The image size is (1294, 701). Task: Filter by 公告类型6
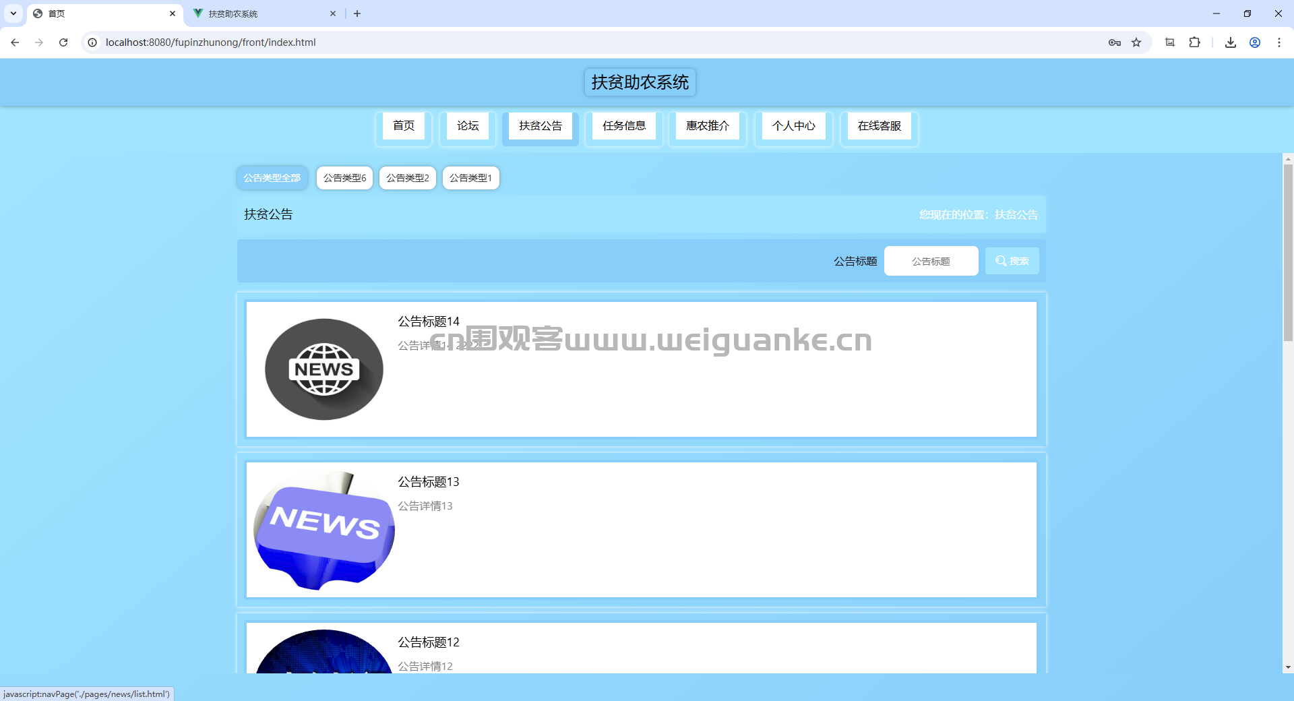[x=344, y=178]
